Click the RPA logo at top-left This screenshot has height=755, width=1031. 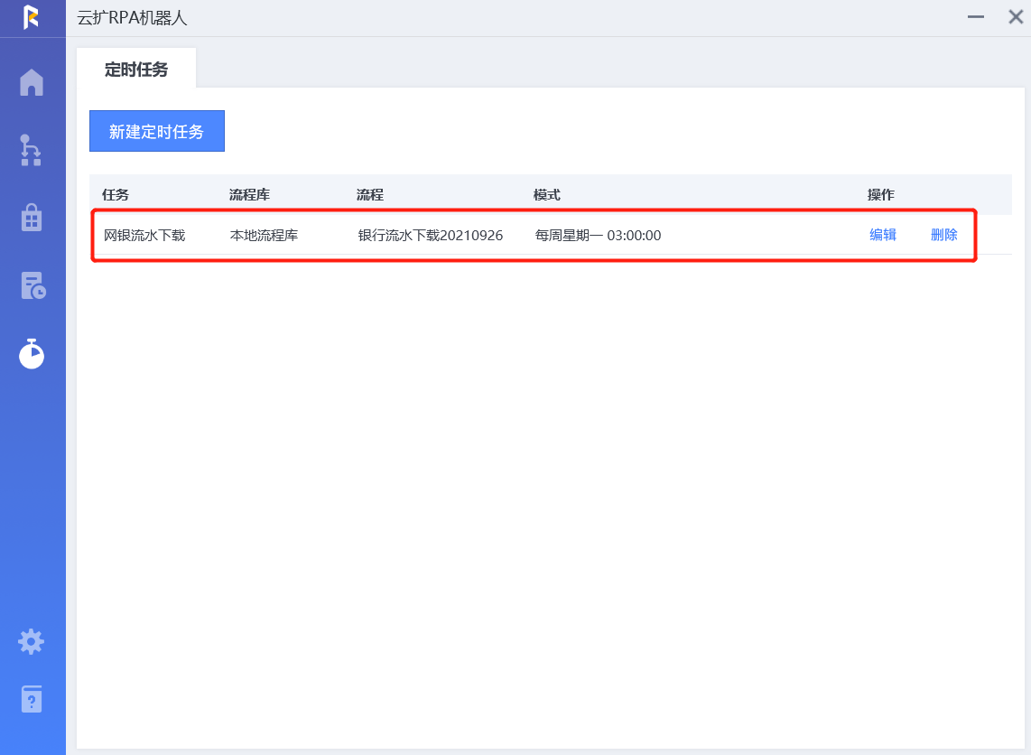pos(32,17)
